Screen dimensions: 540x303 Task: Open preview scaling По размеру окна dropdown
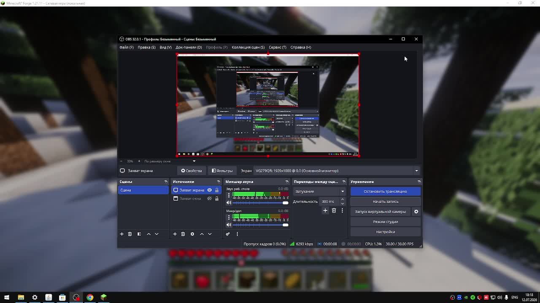(x=170, y=161)
